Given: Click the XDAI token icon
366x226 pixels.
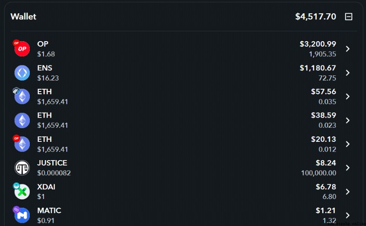Looking at the screenshot, I should pos(22,191).
